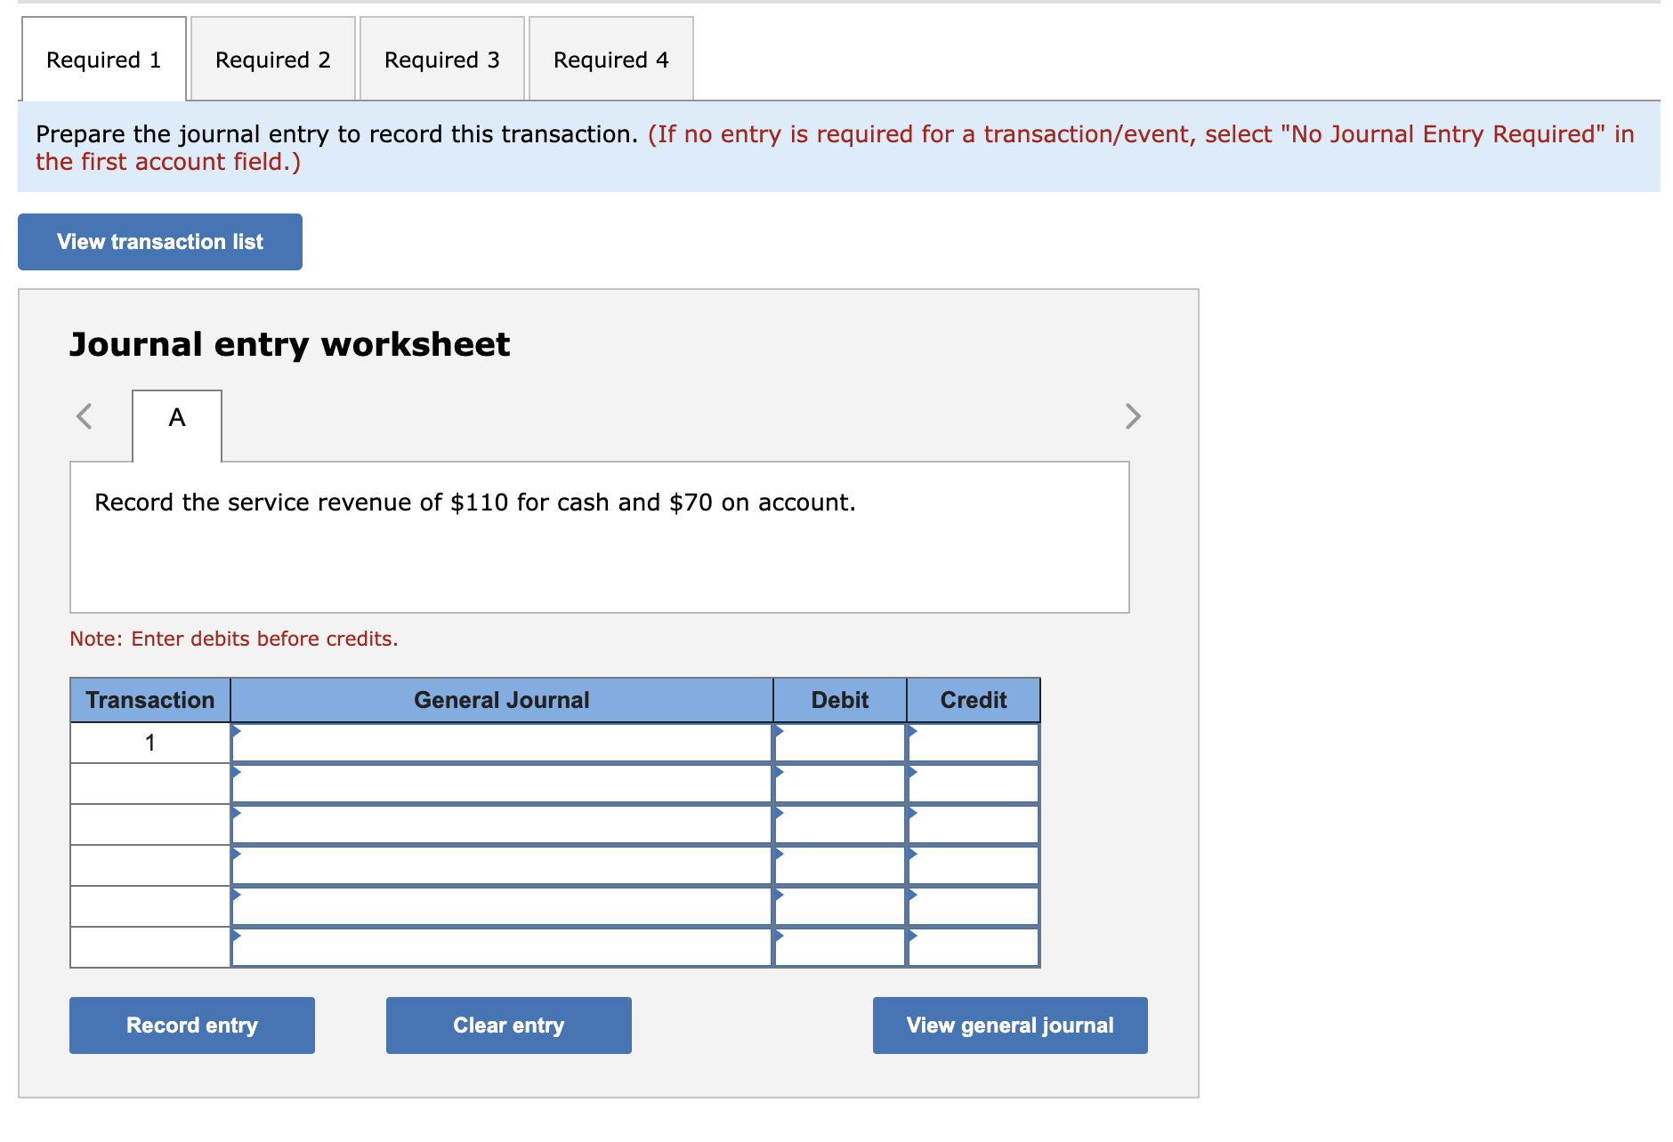Go to previous journal entry arrow
Viewport: 1673px width, 1142px height.
pyautogui.click(x=85, y=416)
